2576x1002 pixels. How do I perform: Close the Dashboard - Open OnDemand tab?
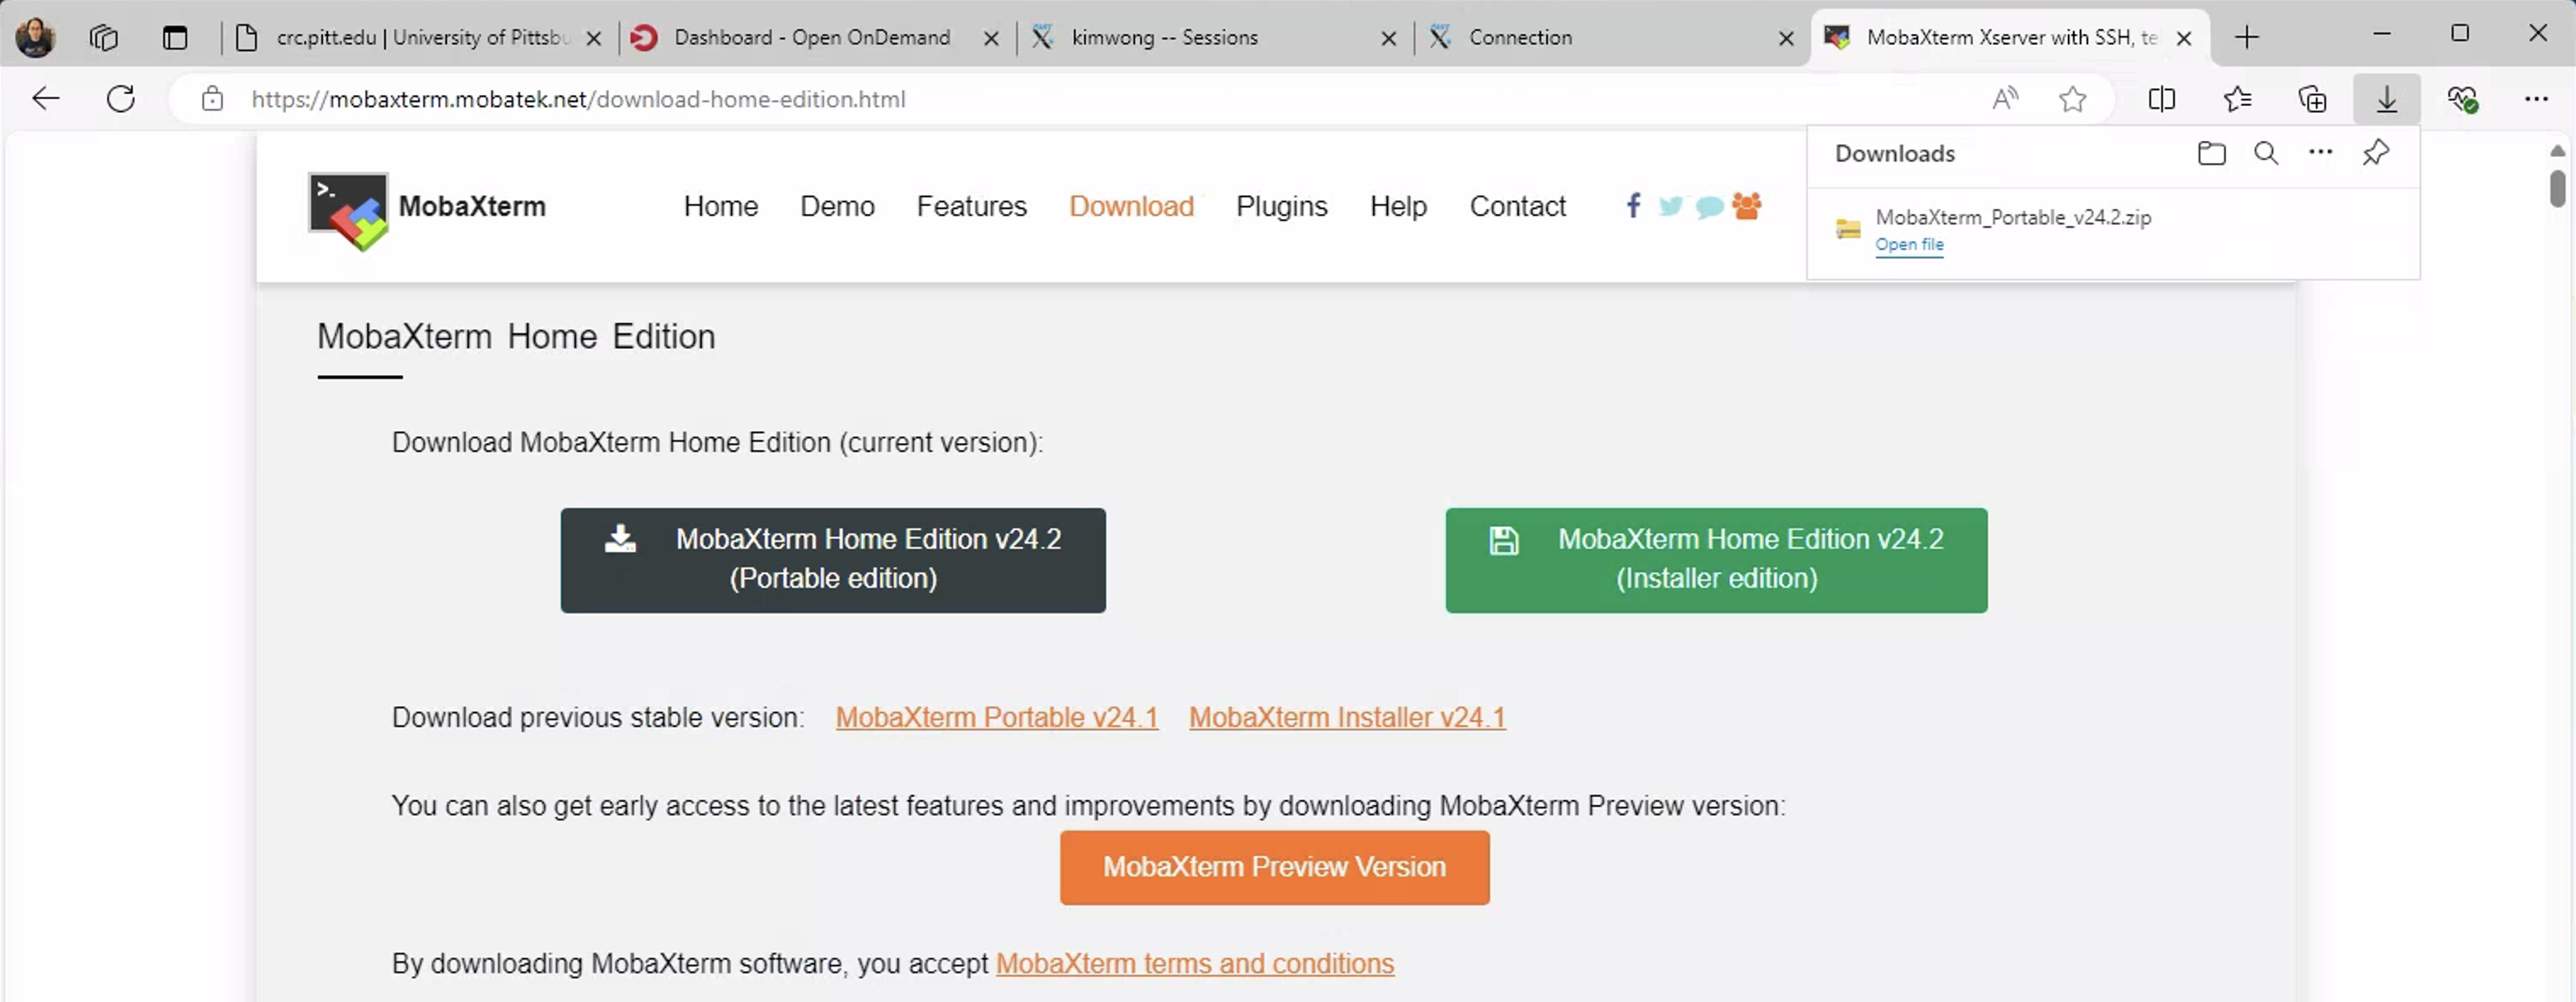pos(991,38)
